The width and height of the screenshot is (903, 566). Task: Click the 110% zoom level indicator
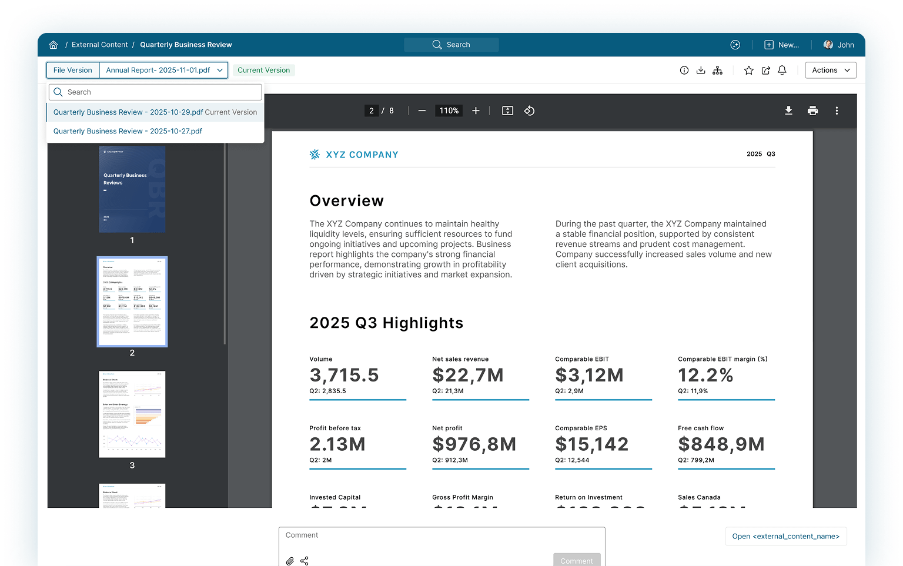[x=449, y=110]
